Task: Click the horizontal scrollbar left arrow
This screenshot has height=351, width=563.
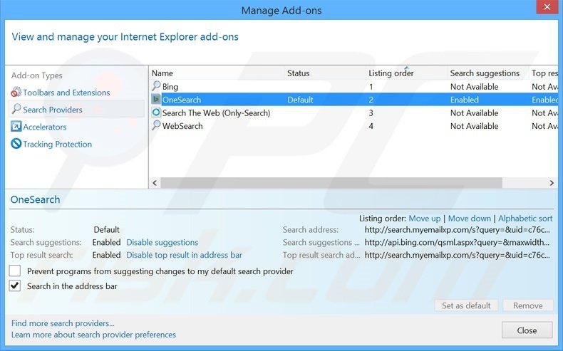Action: pos(155,183)
